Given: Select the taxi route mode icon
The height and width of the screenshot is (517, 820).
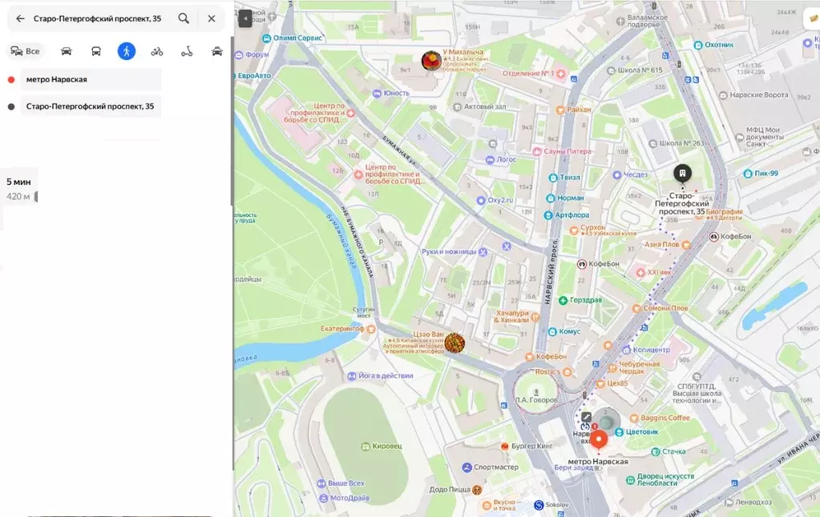Looking at the screenshot, I should [216, 50].
